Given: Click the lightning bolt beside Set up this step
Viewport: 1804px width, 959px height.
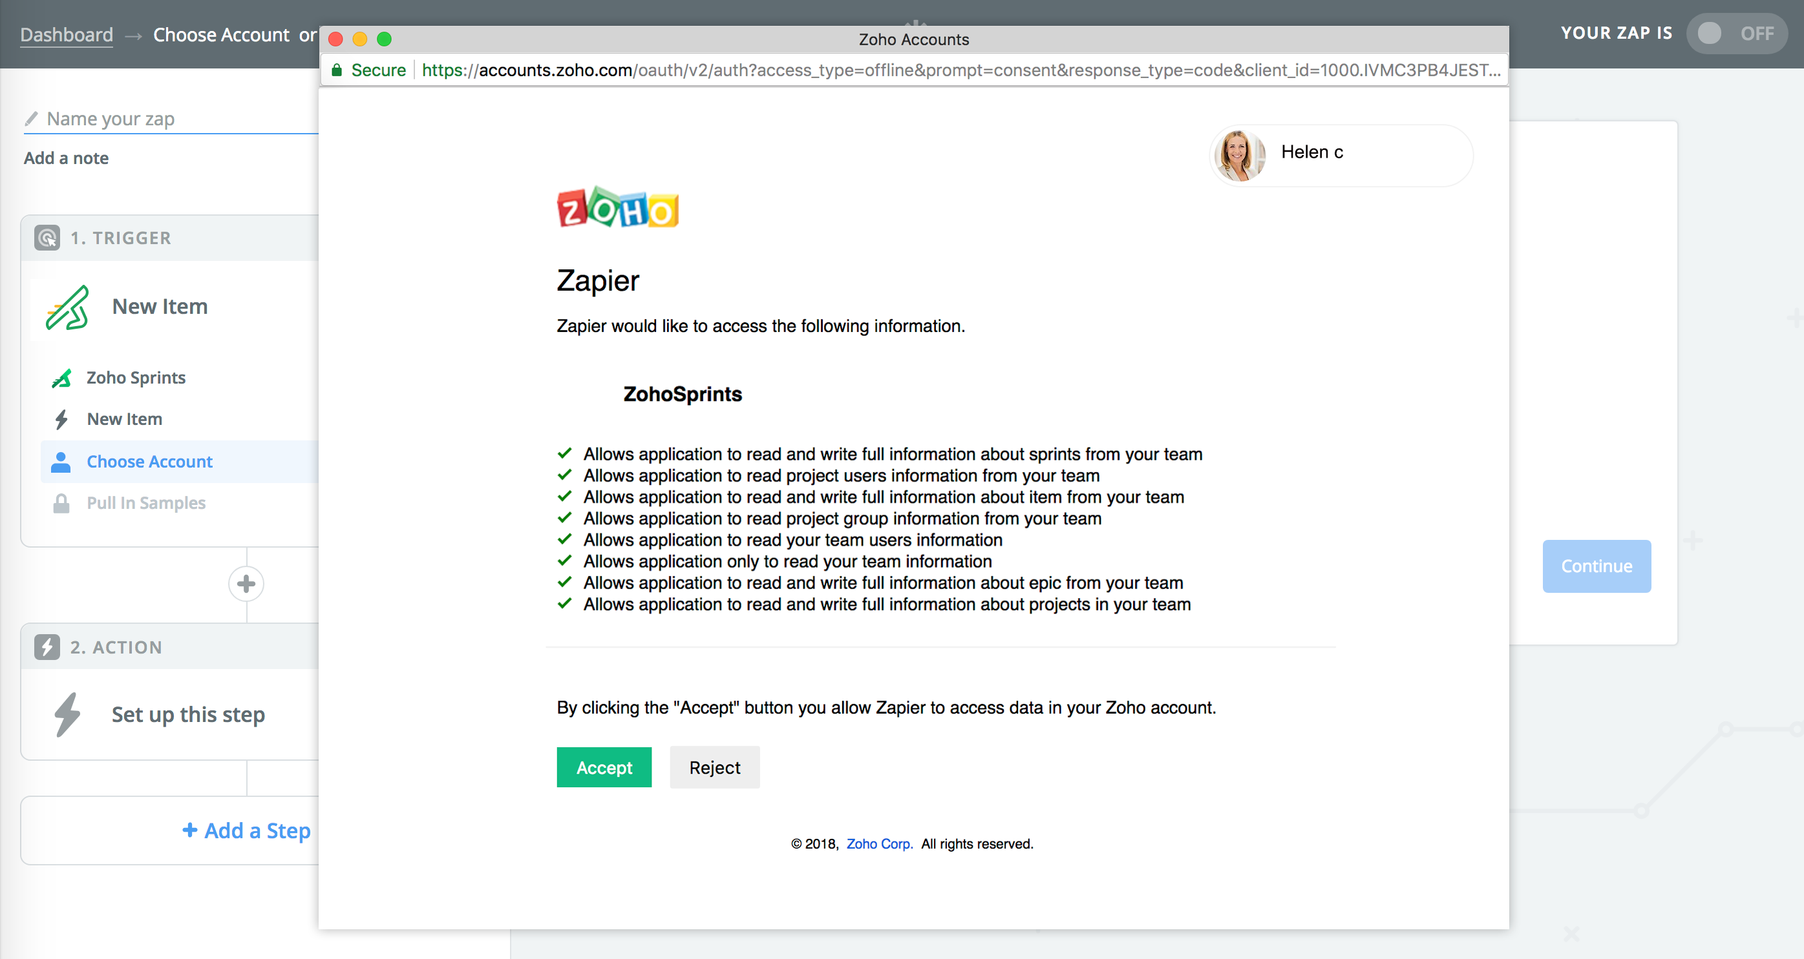Looking at the screenshot, I should [x=67, y=714].
